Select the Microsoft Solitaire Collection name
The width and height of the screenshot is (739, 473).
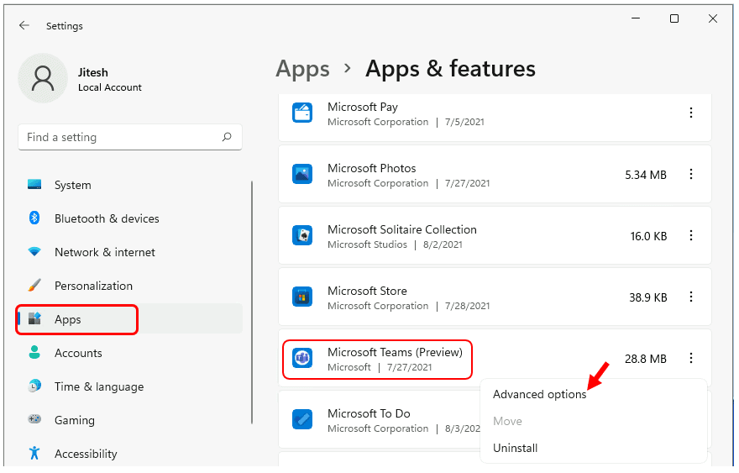pyautogui.click(x=402, y=229)
